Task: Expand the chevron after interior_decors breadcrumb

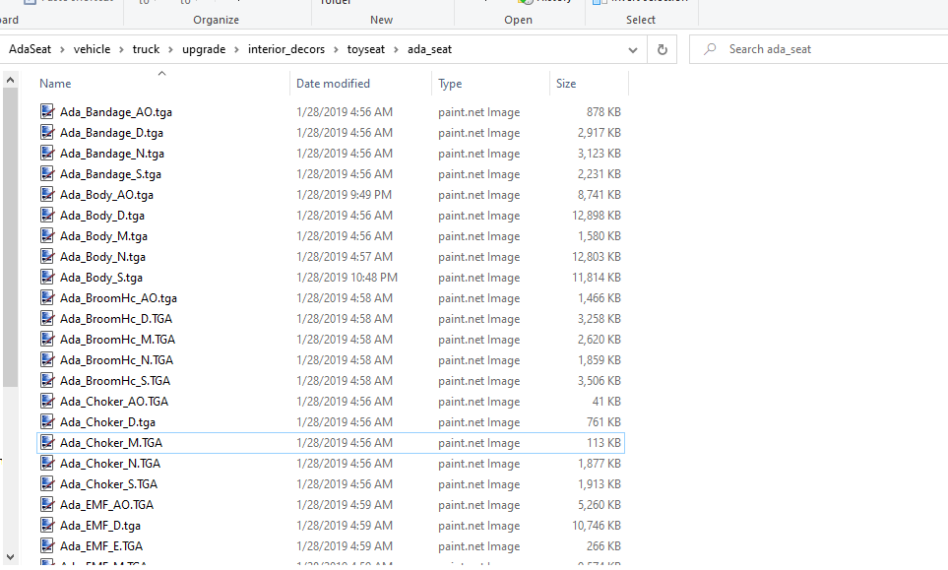Action: pos(336,49)
